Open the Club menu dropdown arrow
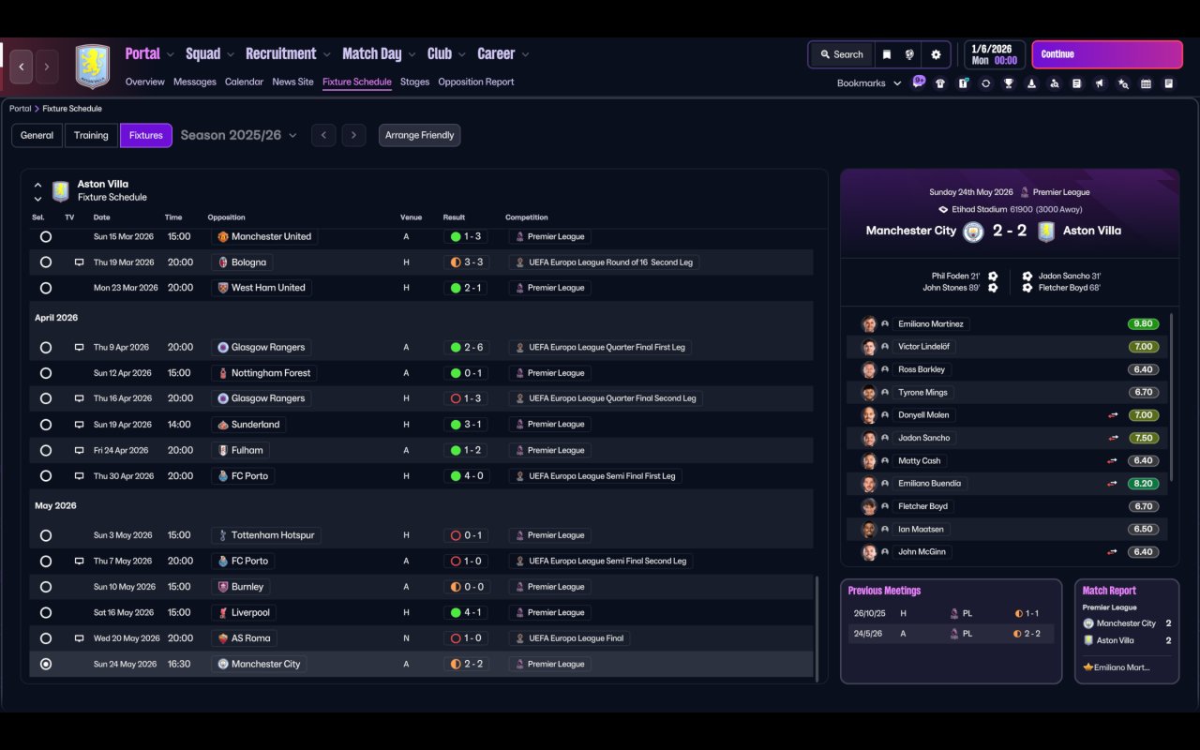 tap(462, 55)
